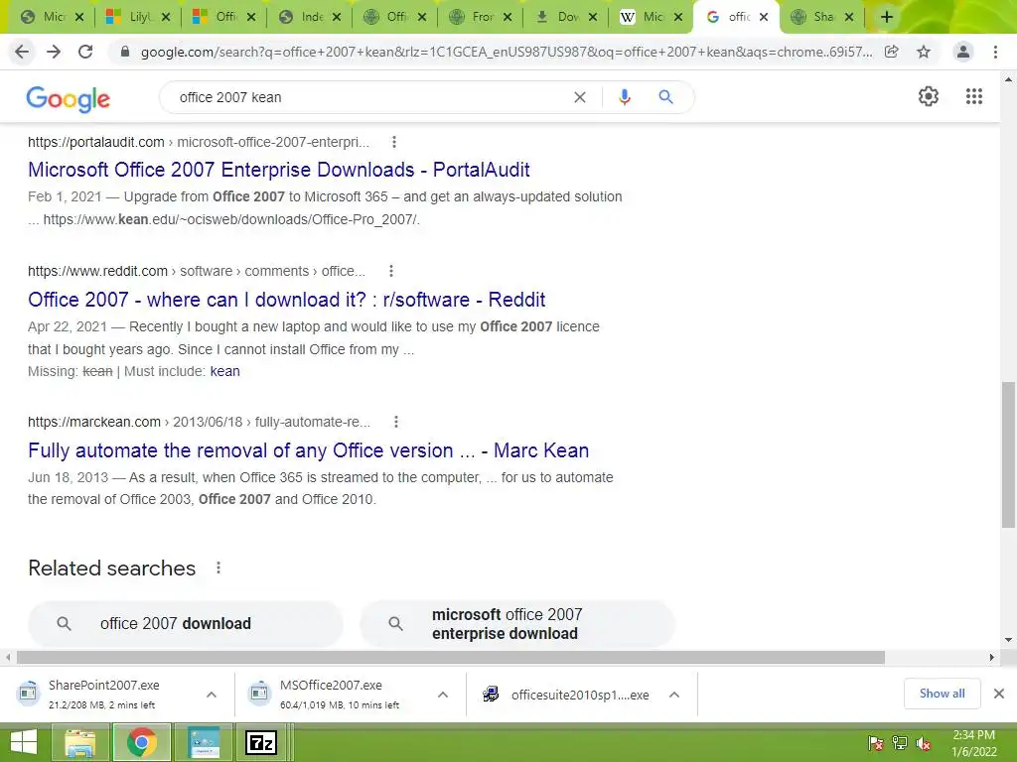Screen dimensions: 1017x762
Task: Open the Windows Start menu
Action: pos(24,742)
